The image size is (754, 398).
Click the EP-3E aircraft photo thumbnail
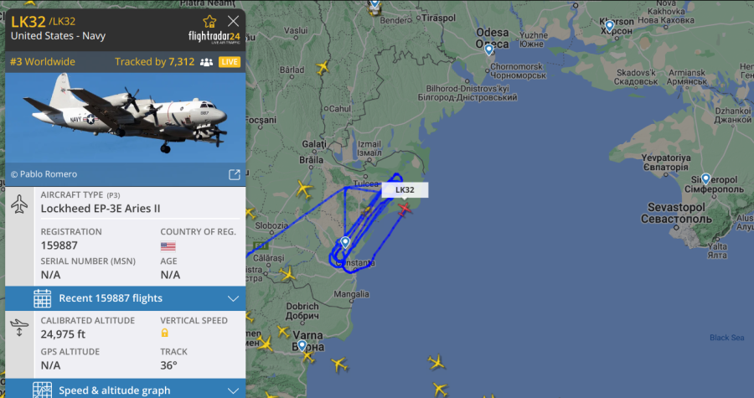tap(125, 118)
